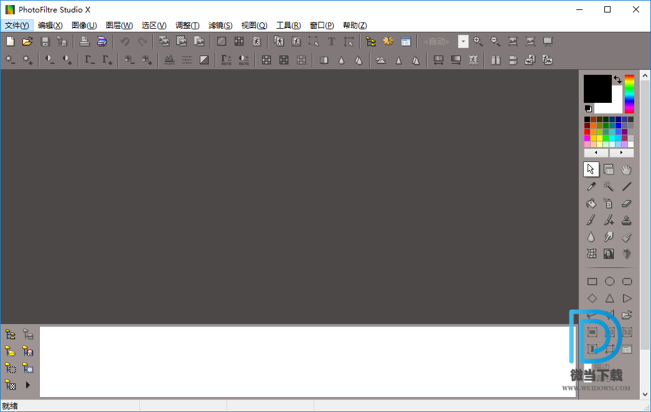Open the 文件(Y) menu
The height and width of the screenshot is (412, 651).
(x=17, y=26)
